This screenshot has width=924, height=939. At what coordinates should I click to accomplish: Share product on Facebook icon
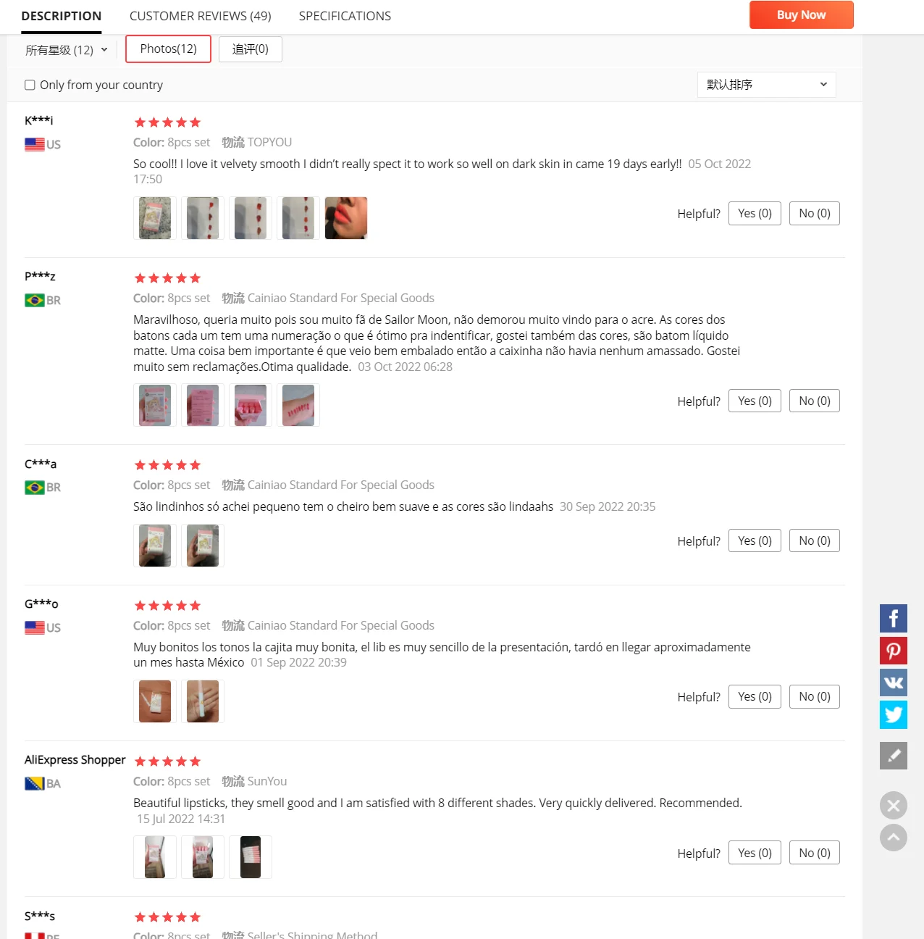coord(894,619)
